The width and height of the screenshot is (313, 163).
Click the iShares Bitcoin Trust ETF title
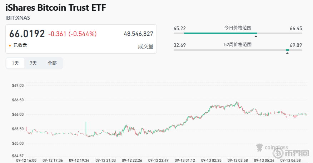[x=56, y=8]
